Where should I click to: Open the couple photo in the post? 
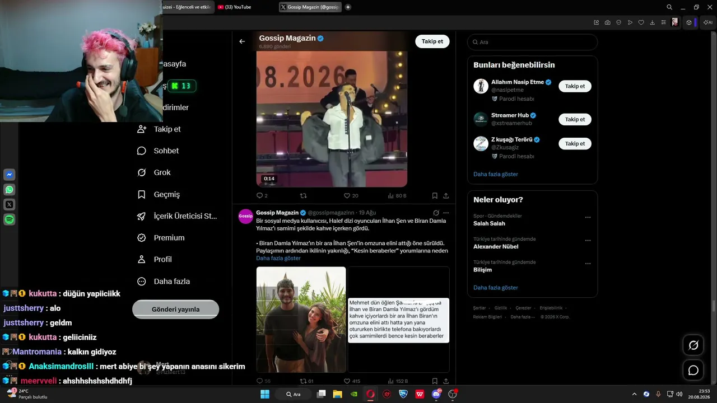pos(301,320)
